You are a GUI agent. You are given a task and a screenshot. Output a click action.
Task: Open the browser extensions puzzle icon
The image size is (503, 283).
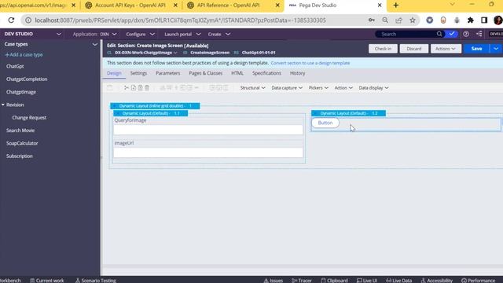coord(471,20)
